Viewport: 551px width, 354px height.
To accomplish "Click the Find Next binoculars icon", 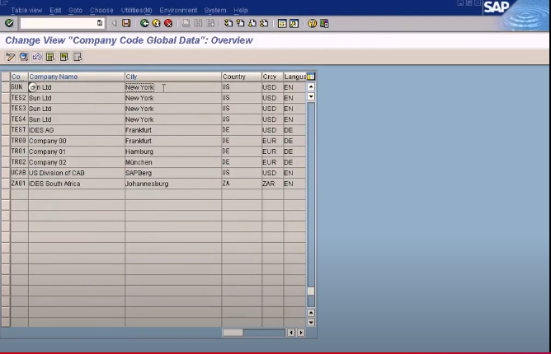I will [x=210, y=24].
